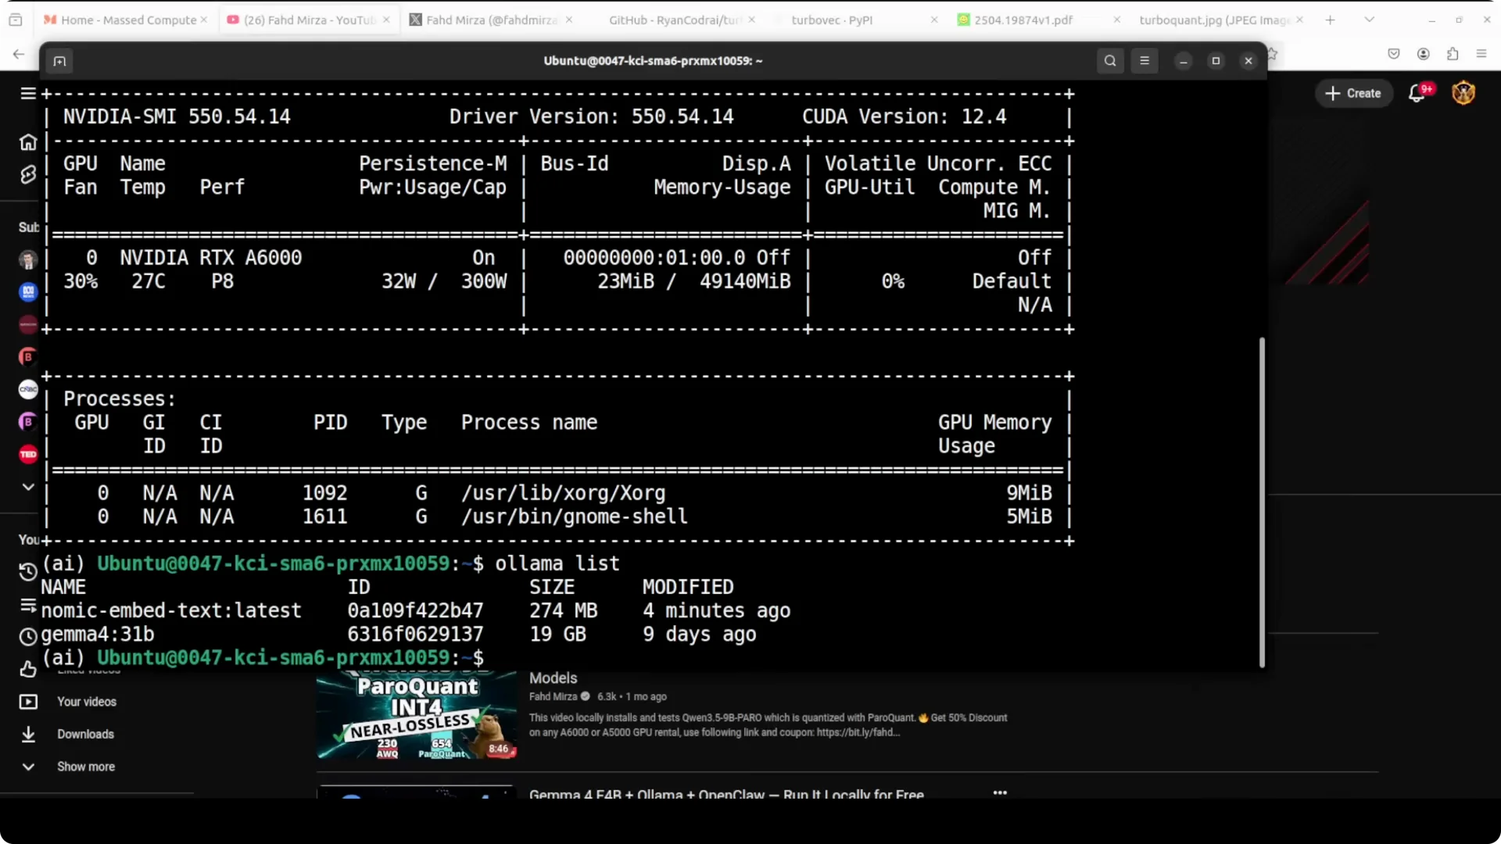The image size is (1501, 844).
Task: Open the blue ABC News channel avatar
Action: click(x=28, y=292)
